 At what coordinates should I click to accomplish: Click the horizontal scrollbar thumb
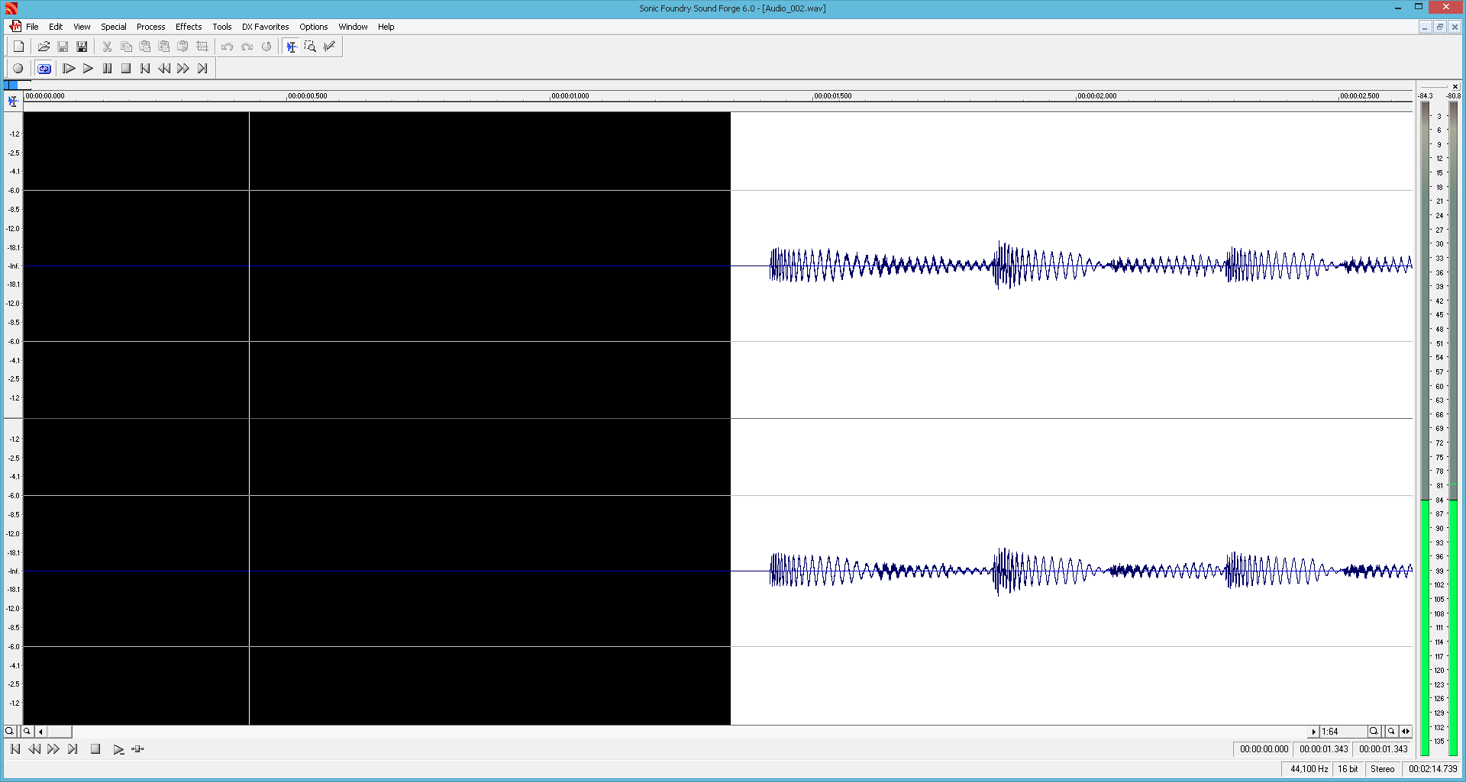pos(60,731)
